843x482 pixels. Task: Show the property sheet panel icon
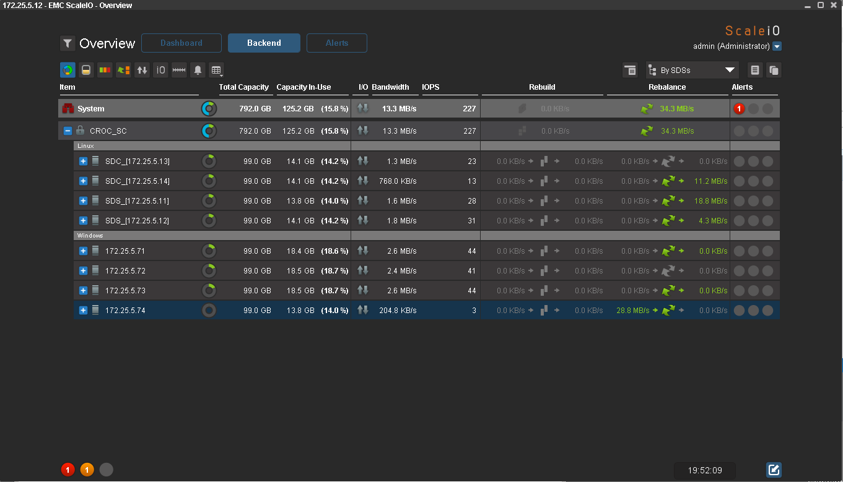tap(754, 70)
